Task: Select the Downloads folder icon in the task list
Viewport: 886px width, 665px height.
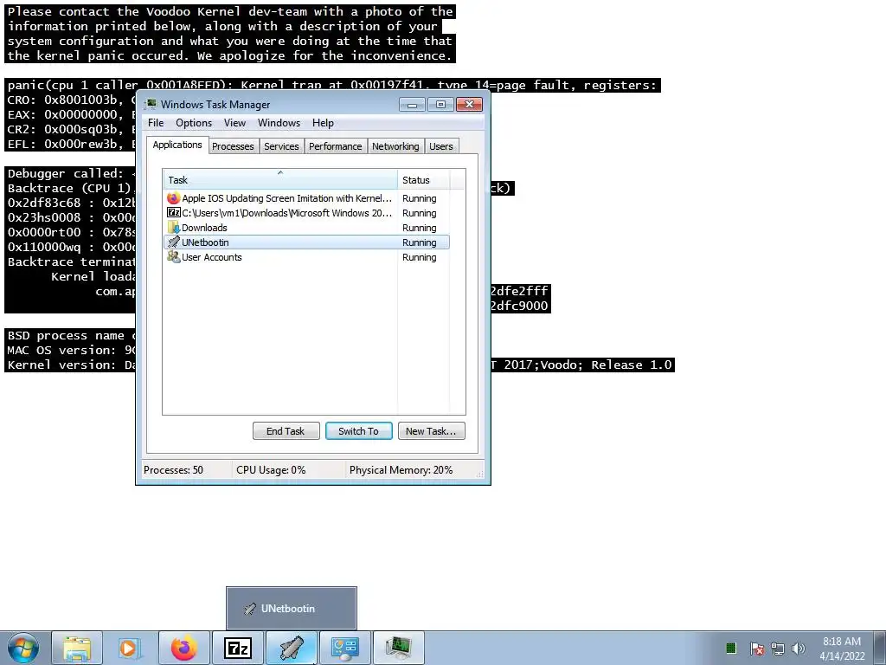Action: (173, 228)
